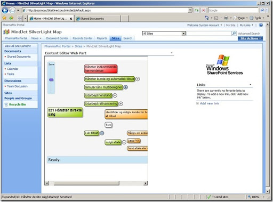This screenshot has width=273, height=202.
Task: Open Team Discussion link
Action: [17, 86]
